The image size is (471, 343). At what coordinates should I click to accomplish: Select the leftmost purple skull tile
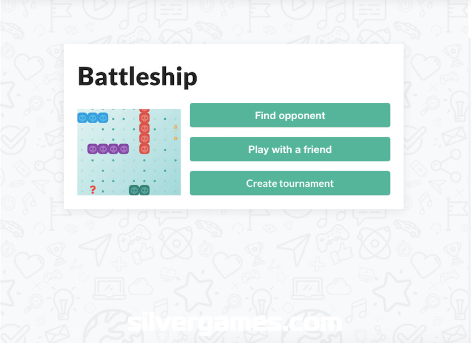(93, 149)
